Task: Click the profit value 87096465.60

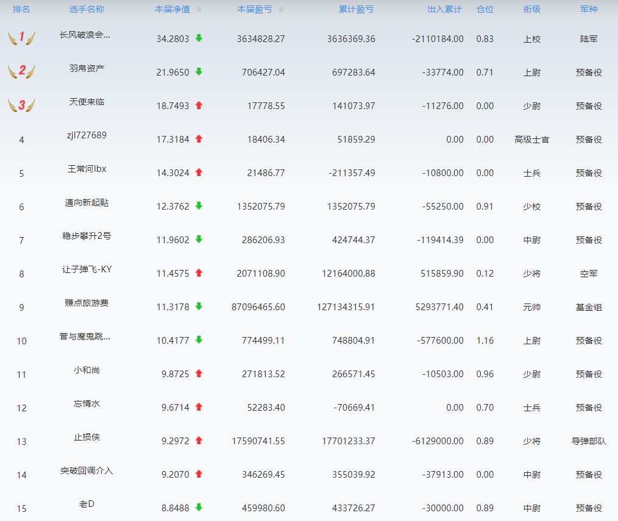Action: [x=258, y=307]
